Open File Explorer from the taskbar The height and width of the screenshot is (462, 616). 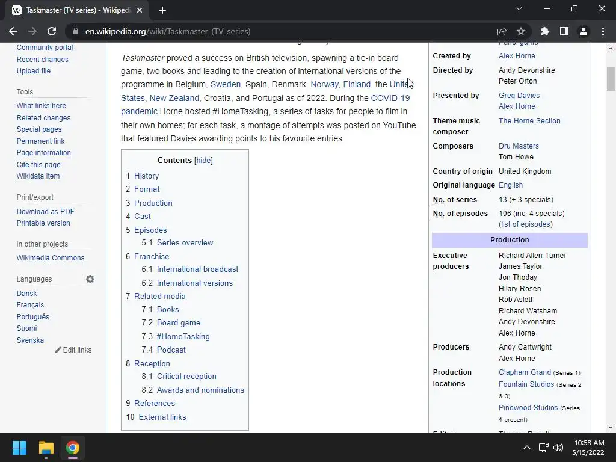(x=46, y=448)
